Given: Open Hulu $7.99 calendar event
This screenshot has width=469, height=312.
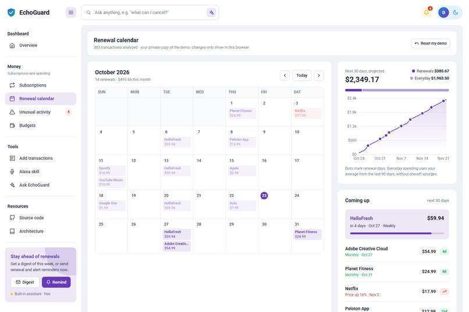Looking at the screenshot, I should point(242,206).
